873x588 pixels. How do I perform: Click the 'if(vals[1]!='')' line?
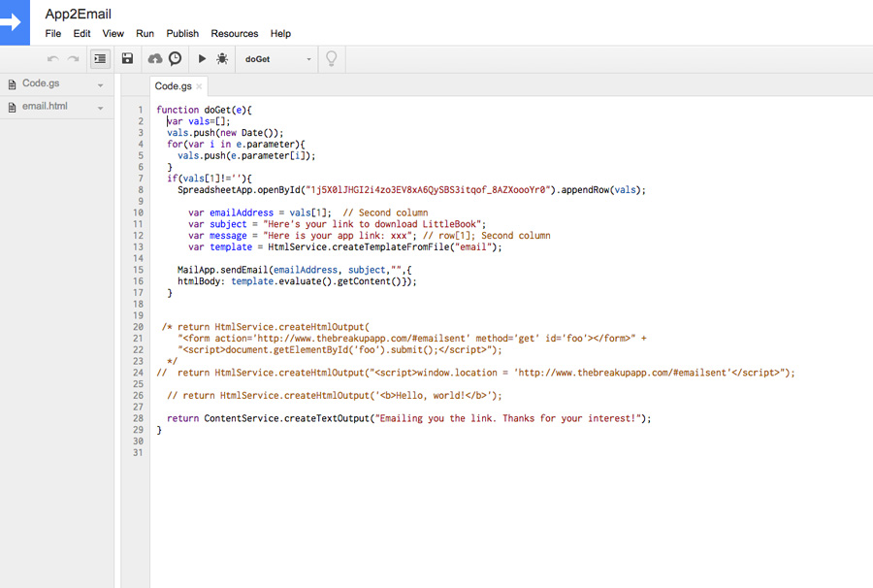pyautogui.click(x=210, y=179)
